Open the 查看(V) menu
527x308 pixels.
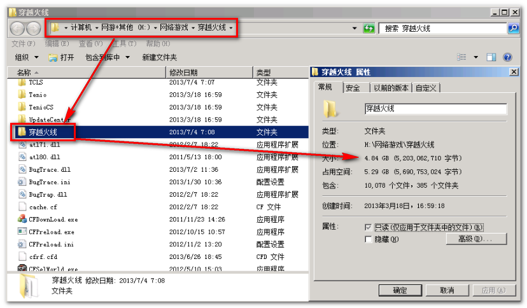[x=90, y=44]
